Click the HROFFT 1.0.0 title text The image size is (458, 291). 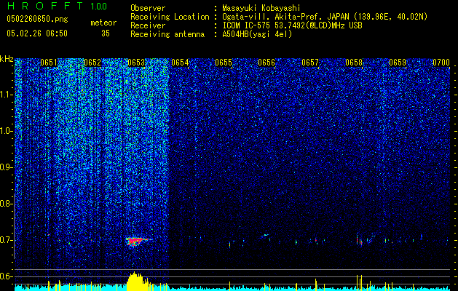pyautogui.click(x=58, y=6)
